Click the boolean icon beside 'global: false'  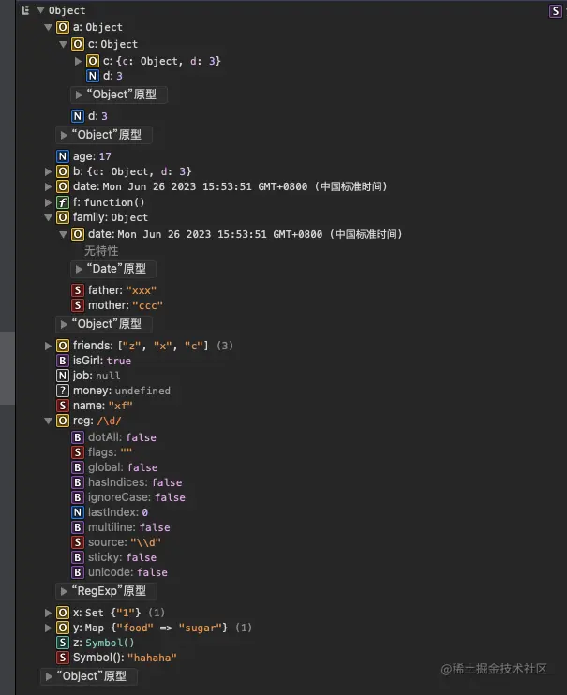point(78,467)
